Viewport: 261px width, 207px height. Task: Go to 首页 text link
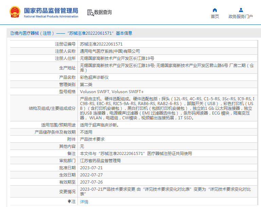tap(215, 17)
